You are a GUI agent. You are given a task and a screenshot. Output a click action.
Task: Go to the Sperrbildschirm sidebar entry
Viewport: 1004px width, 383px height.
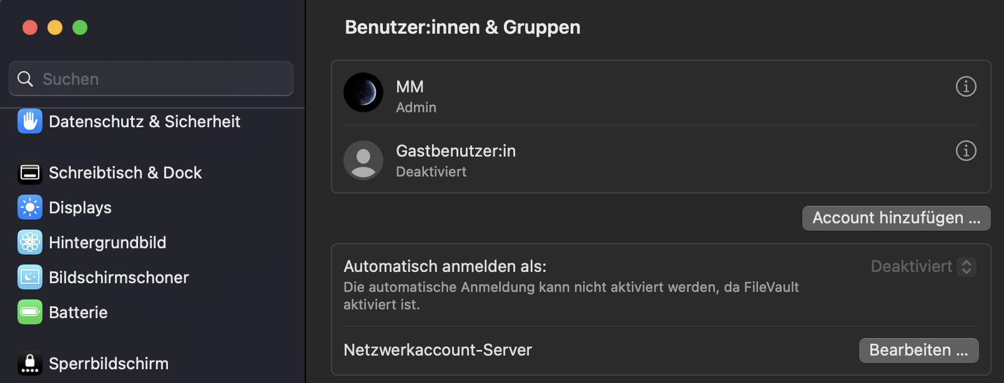coord(109,364)
